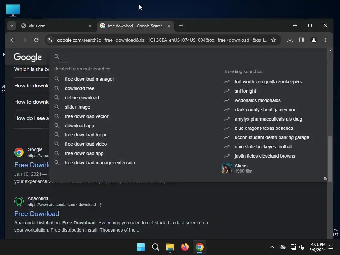Toggle Chrome side panel icon
Screen dimensions: 340x255
click(x=301, y=40)
